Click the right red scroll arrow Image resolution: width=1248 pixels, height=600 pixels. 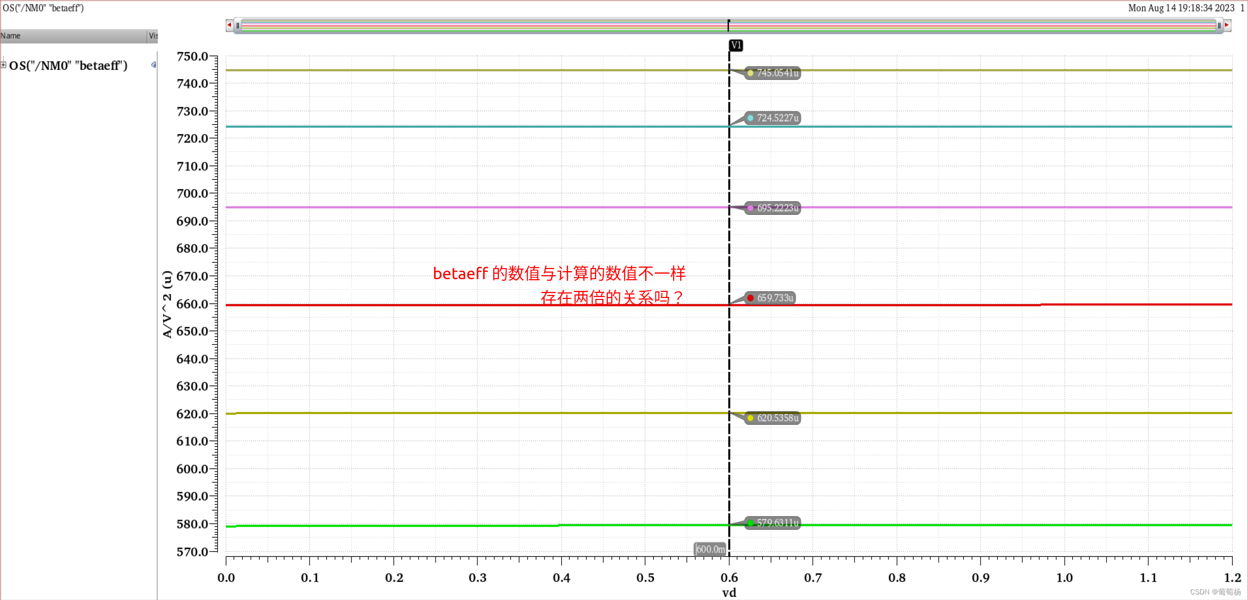[1227, 25]
